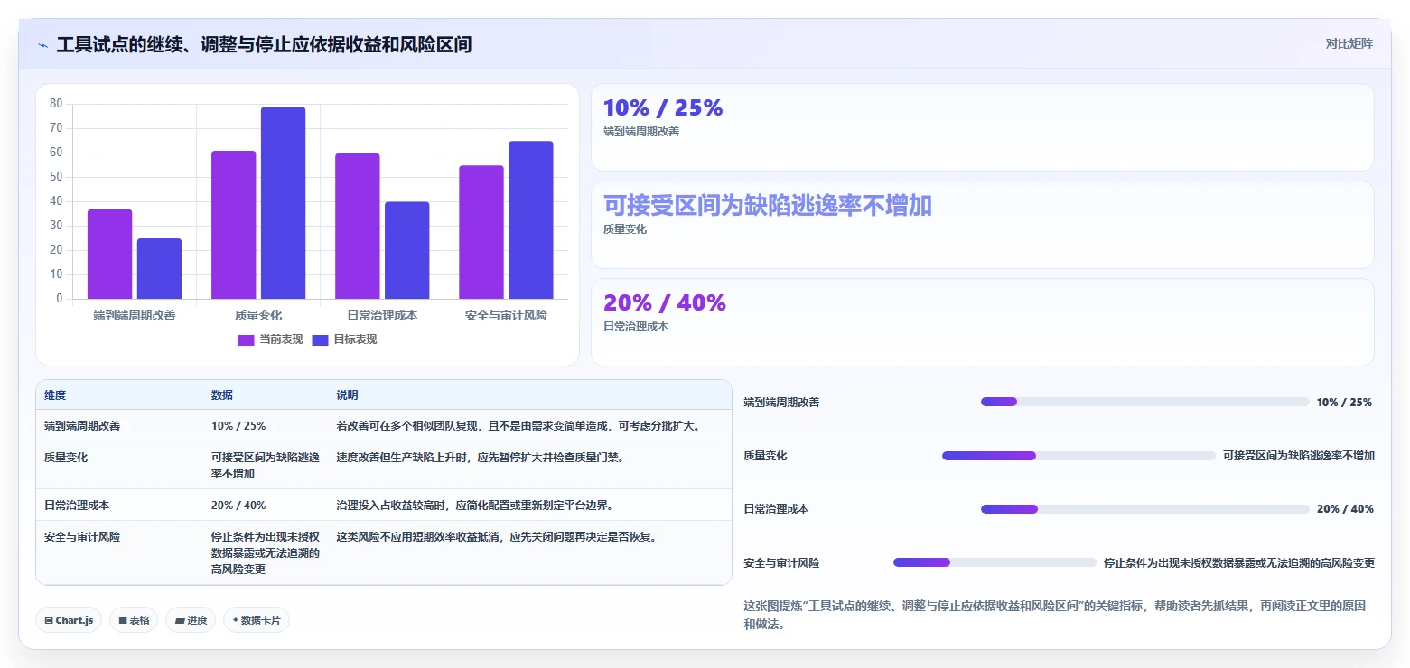
Task: Click description starting 若改善可在多个相似团队复现
Action: click(519, 425)
